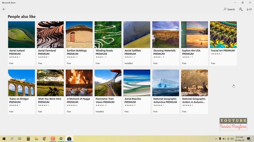Click the Free label under Fractal Art
This screenshot has height=142, width=254.
(x=213, y=63)
